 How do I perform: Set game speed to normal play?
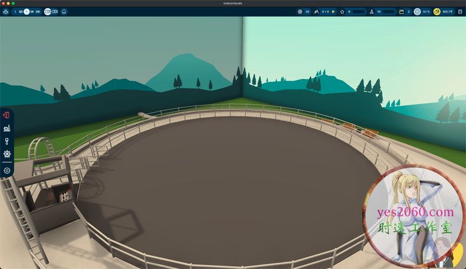27,11
